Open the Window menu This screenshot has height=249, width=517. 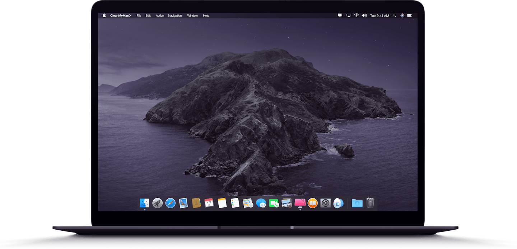point(192,16)
